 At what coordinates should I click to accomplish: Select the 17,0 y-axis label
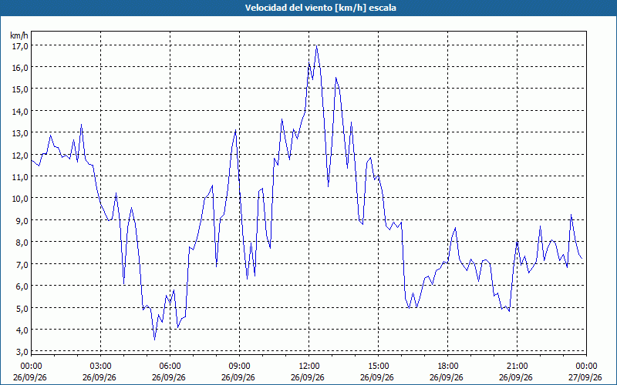(21, 46)
